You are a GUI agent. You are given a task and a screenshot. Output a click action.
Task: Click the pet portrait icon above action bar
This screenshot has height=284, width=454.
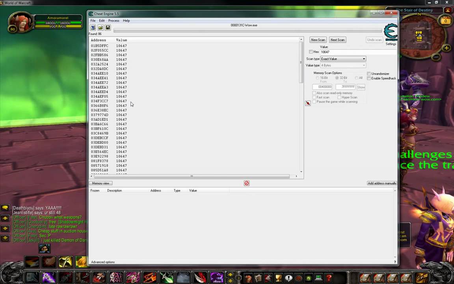click(45, 248)
